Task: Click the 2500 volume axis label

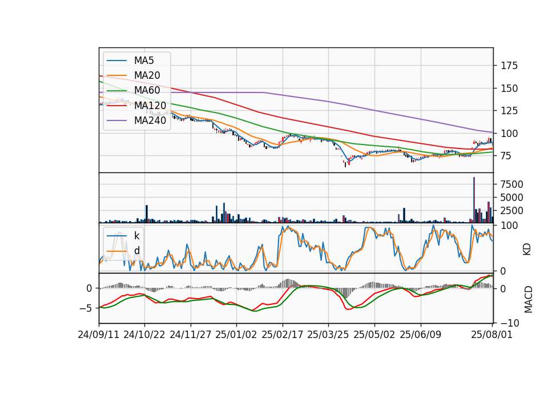Action: point(512,211)
